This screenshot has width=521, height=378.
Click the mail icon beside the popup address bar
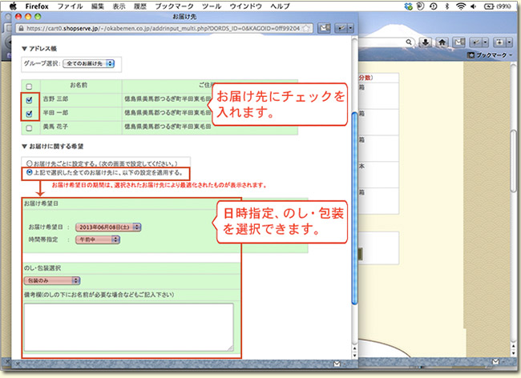(324, 26)
